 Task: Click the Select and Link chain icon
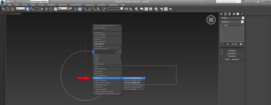tap(3, 9)
